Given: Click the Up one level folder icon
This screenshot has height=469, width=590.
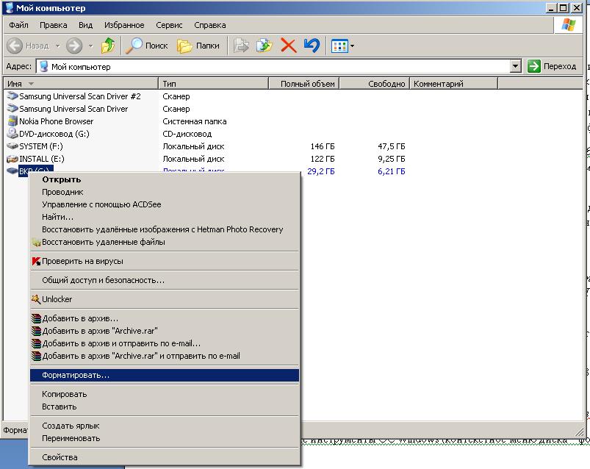Looking at the screenshot, I should [108, 46].
